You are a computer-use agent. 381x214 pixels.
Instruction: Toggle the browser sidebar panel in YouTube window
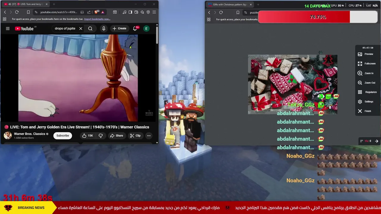130,12
